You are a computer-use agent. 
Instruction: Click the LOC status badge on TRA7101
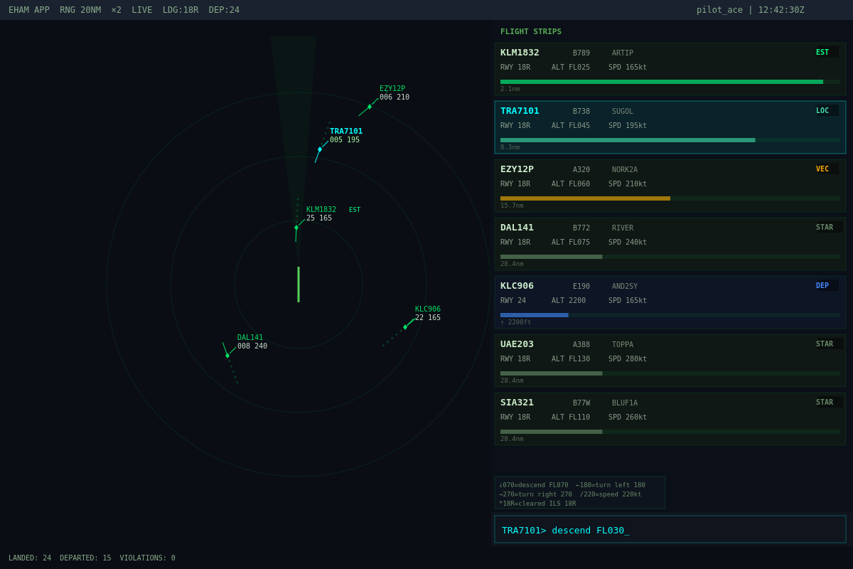click(x=826, y=110)
